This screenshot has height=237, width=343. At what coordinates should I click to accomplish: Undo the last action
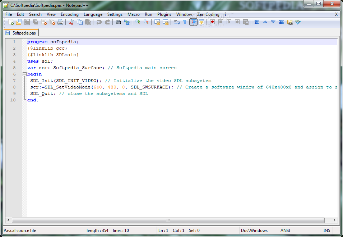click(x=99, y=22)
